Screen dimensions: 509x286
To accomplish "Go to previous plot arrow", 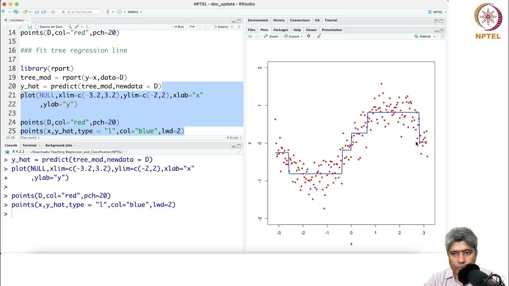I will (250, 36).
